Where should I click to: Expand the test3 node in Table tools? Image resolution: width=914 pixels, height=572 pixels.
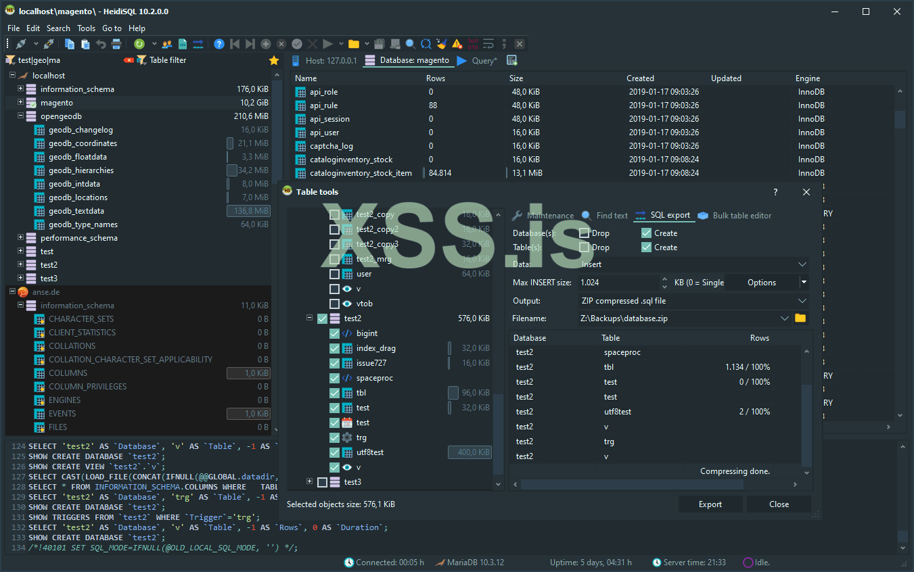309,482
